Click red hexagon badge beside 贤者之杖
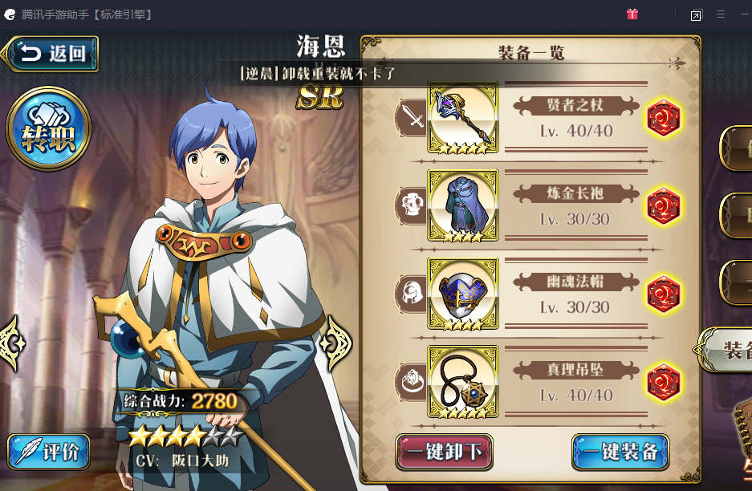The width and height of the screenshot is (752, 491). pyautogui.click(x=664, y=118)
